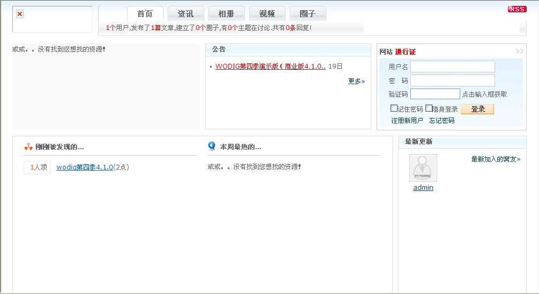Image resolution: width=539 pixels, height=294 pixels.
Task: Open the 相册 tab
Action: coord(227,14)
